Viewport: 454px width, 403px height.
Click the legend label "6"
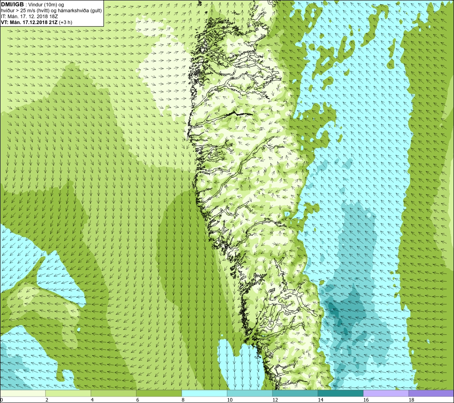click(138, 400)
